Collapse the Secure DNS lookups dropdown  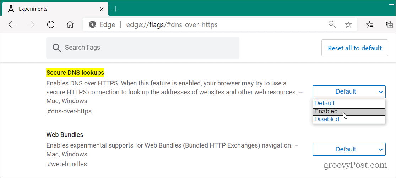coord(349,92)
